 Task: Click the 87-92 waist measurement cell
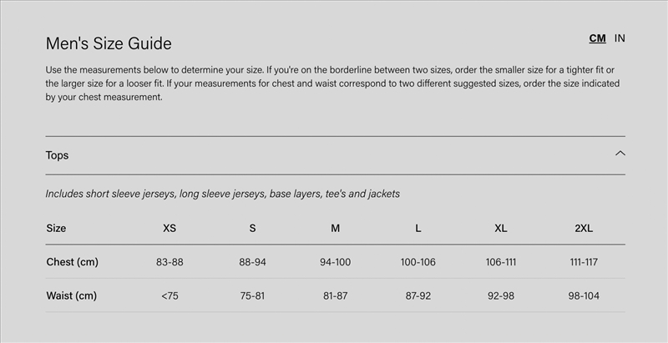tap(417, 295)
